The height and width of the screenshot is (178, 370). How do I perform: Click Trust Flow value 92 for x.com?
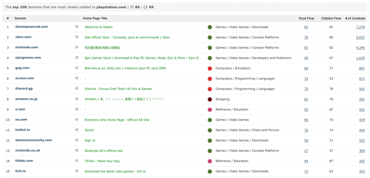[306, 110]
